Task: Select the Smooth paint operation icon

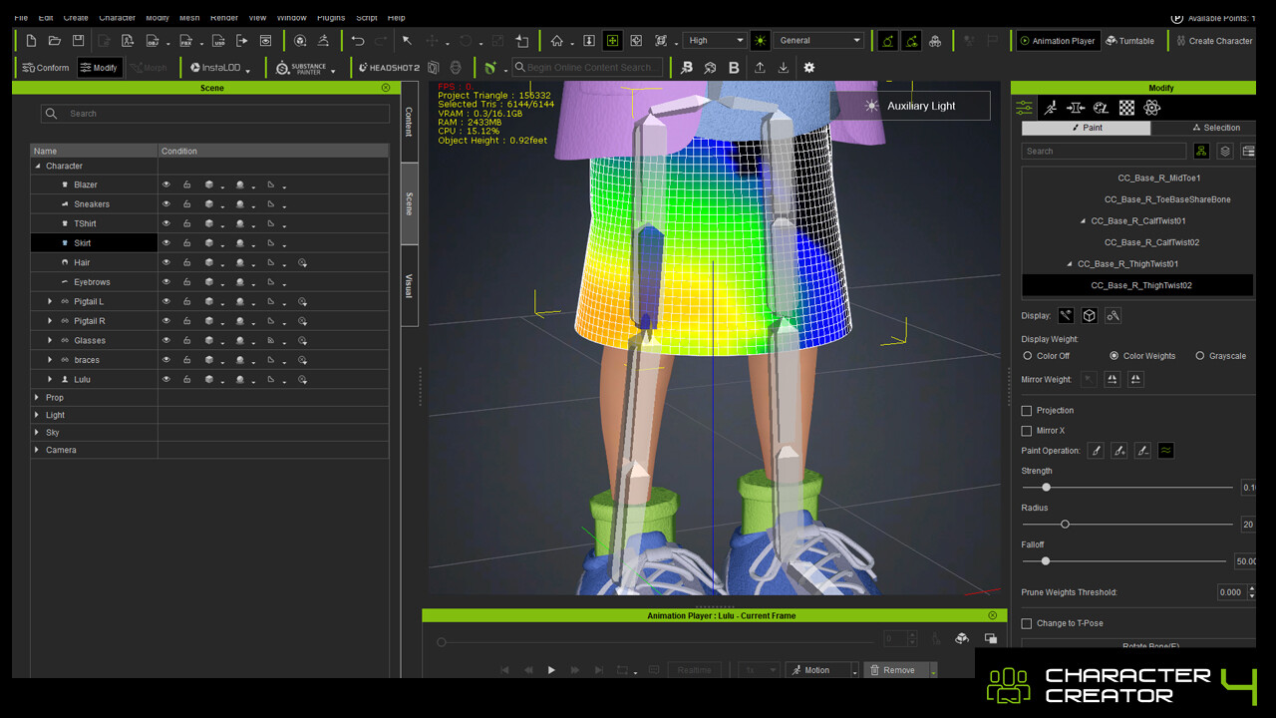Action: pyautogui.click(x=1165, y=451)
